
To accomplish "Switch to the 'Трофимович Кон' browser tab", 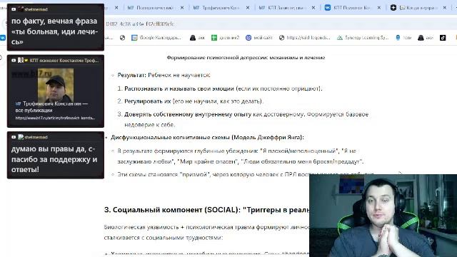I will point(220,8).
